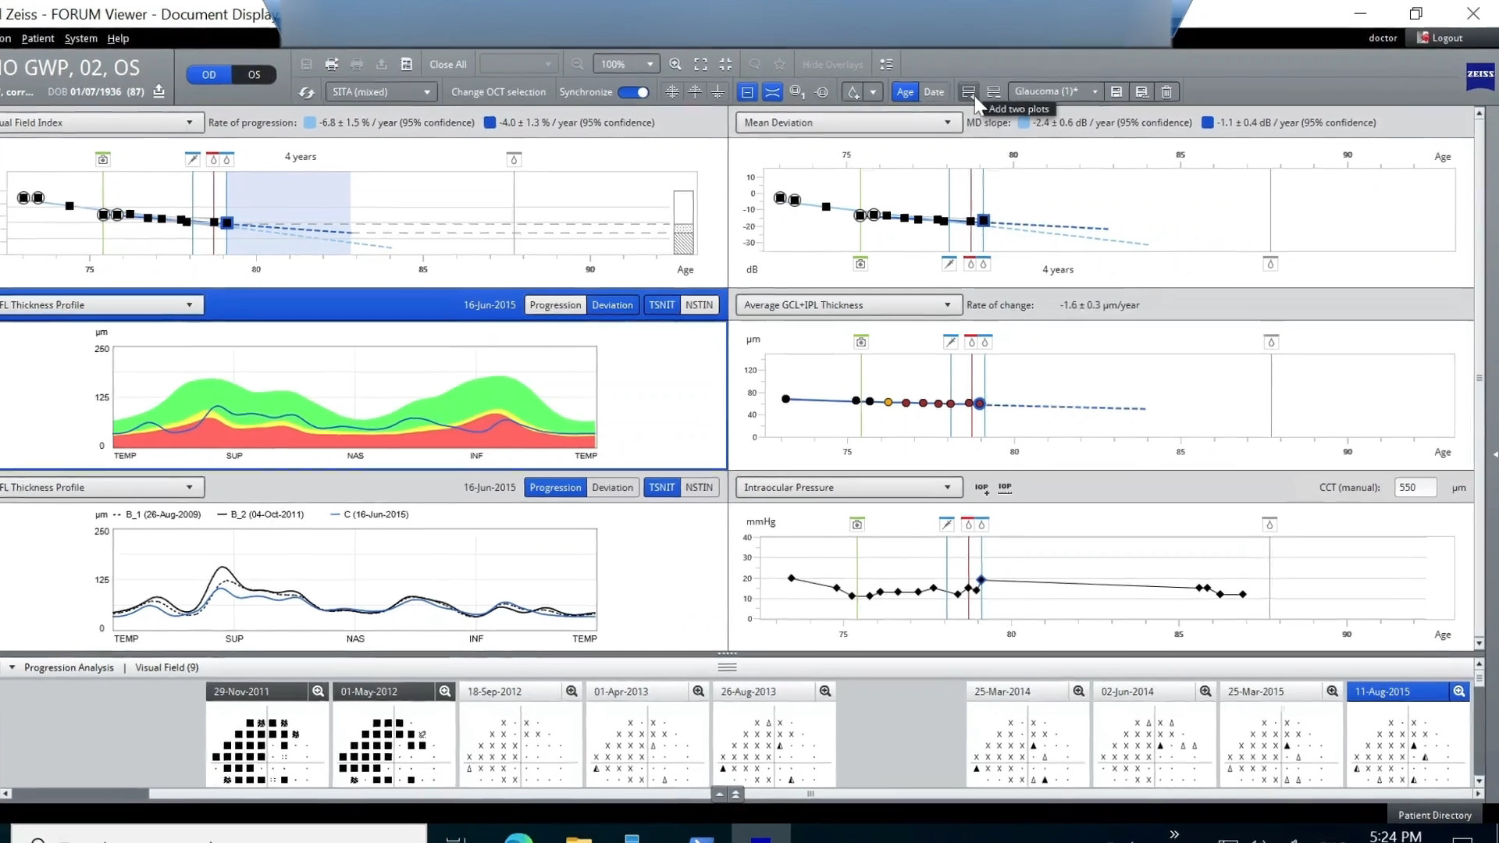Open the Mean Deviation plot selector
Image resolution: width=1499 pixels, height=843 pixels.
848,122
